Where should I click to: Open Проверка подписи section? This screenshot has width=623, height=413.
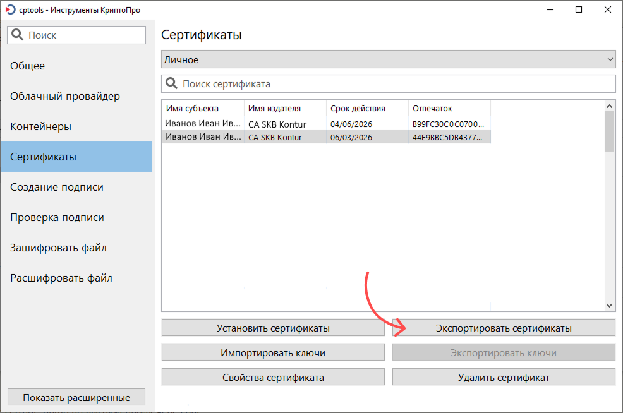57,217
